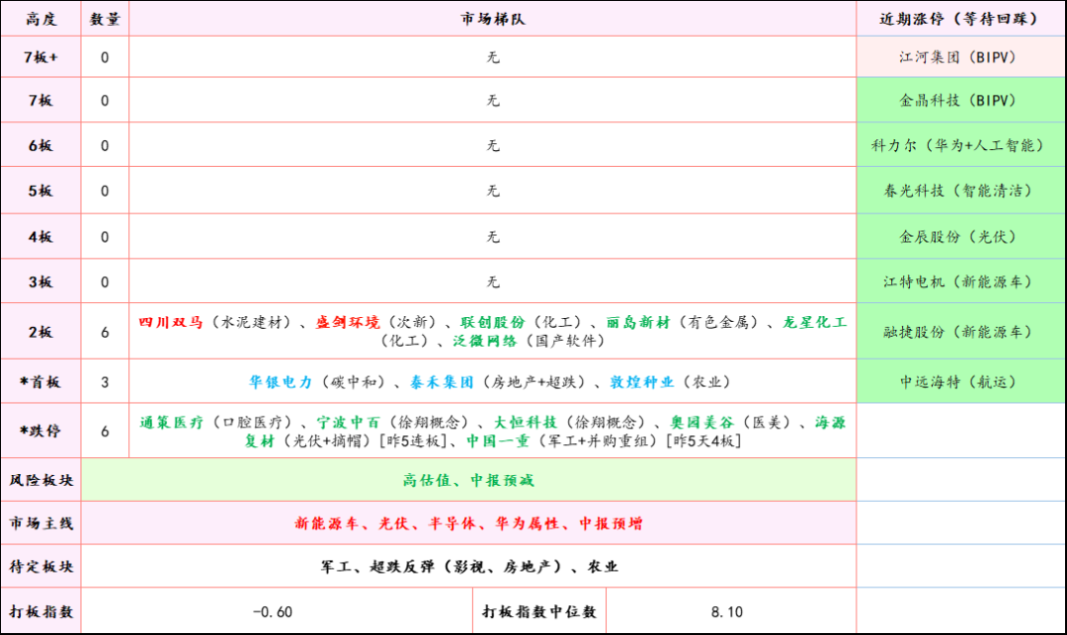
Task: Click the "市场梯队" column header
Action: pyautogui.click(x=493, y=19)
